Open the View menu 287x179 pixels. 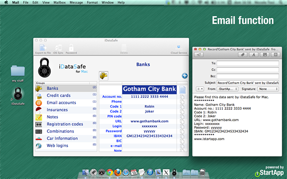[x=46, y=2]
